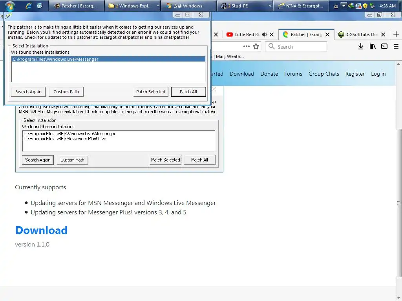Open the browser library icon

[x=373, y=46]
